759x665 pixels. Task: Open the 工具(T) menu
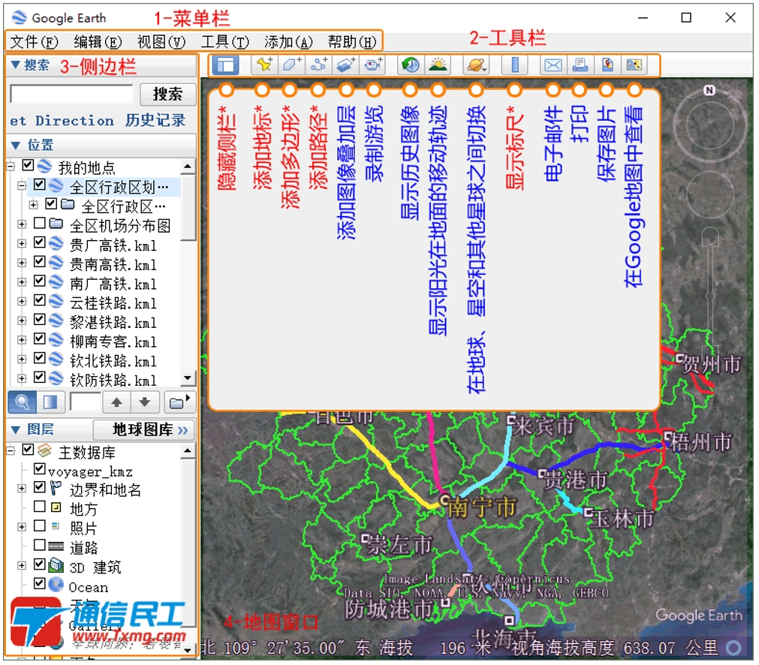pos(225,42)
